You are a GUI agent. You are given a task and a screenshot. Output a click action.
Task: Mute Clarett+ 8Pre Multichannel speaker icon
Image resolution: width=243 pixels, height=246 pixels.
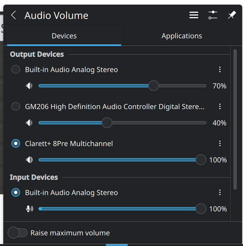[29, 160]
